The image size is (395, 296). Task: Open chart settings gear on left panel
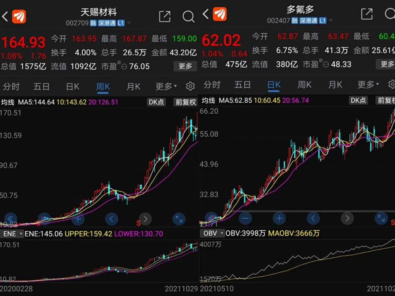click(x=190, y=86)
